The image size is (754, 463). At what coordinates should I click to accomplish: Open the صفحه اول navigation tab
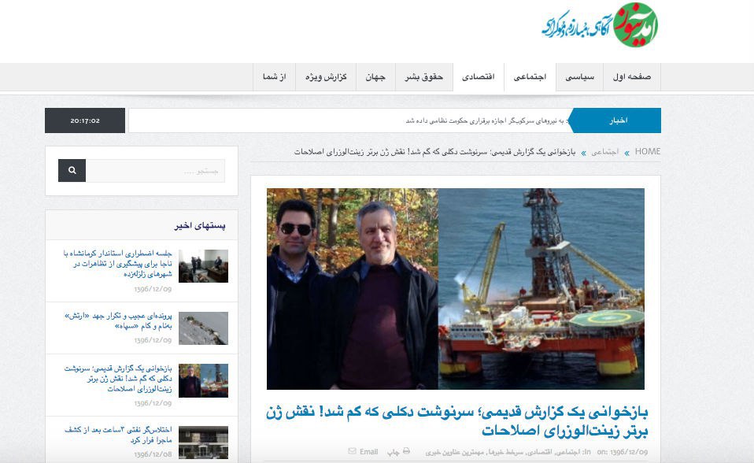tap(631, 77)
